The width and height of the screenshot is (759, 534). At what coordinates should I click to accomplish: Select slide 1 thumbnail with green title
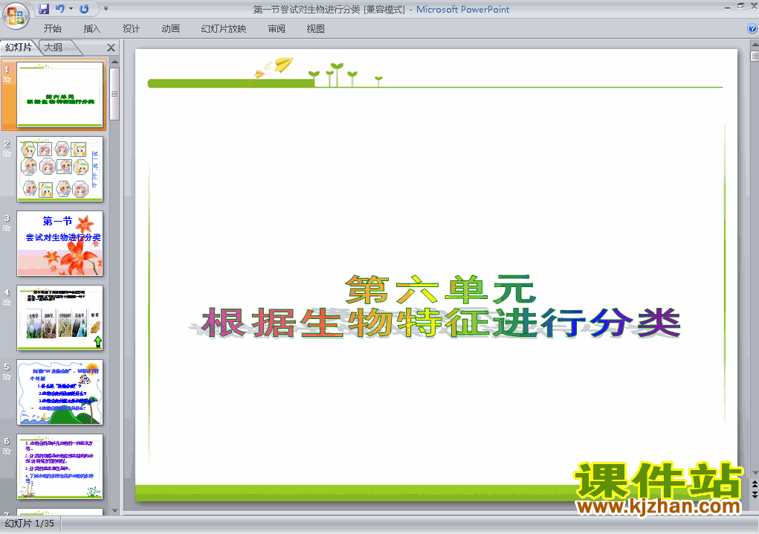60,95
